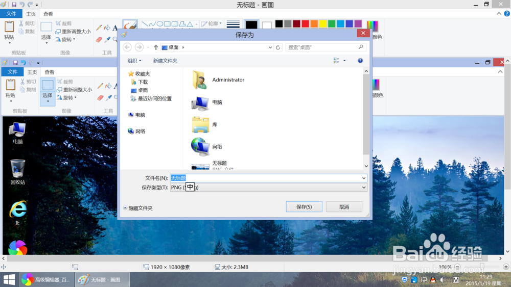The height and width of the screenshot is (287, 511).
Task: Click the 剪切 scissors in top ribbon
Action: click(x=27, y=23)
